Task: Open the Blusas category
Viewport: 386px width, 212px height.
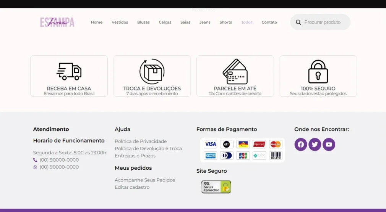Action: pos(144,22)
